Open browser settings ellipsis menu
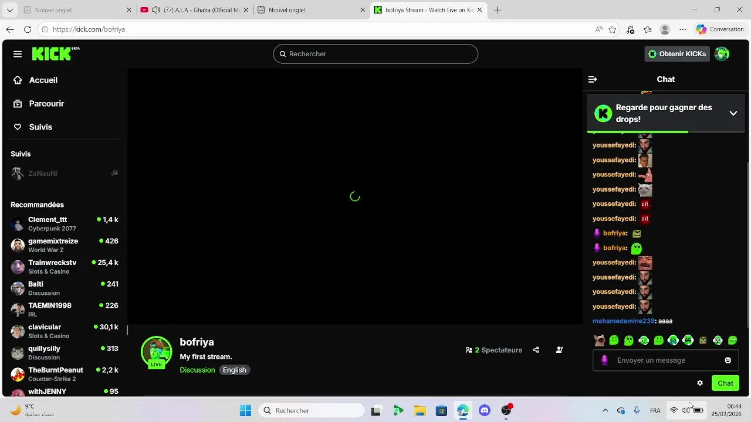 682,29
